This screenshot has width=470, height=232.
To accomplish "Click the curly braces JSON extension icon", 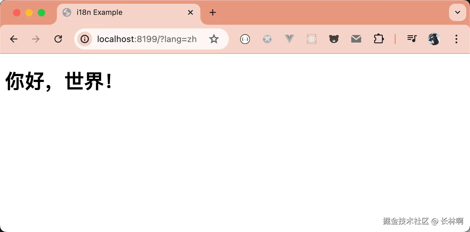I will coord(245,39).
